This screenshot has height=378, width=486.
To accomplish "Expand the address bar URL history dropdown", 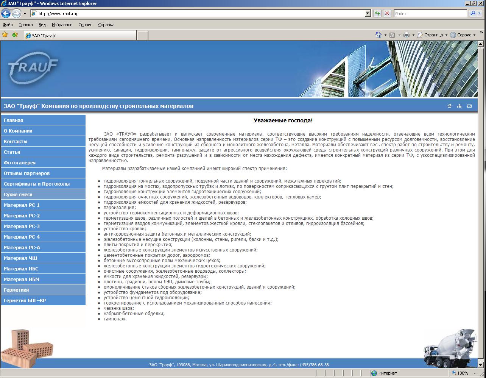I will click(368, 13).
